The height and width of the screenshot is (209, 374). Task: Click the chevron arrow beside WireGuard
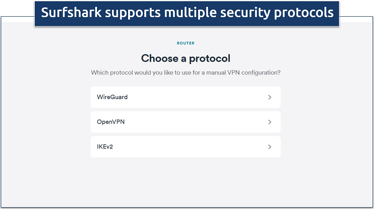coord(270,97)
